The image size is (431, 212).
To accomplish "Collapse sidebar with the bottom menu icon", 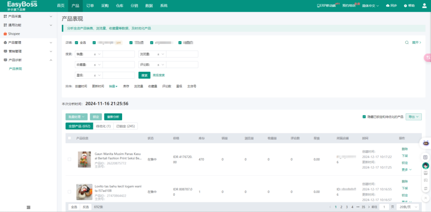I will (x=28, y=207).
